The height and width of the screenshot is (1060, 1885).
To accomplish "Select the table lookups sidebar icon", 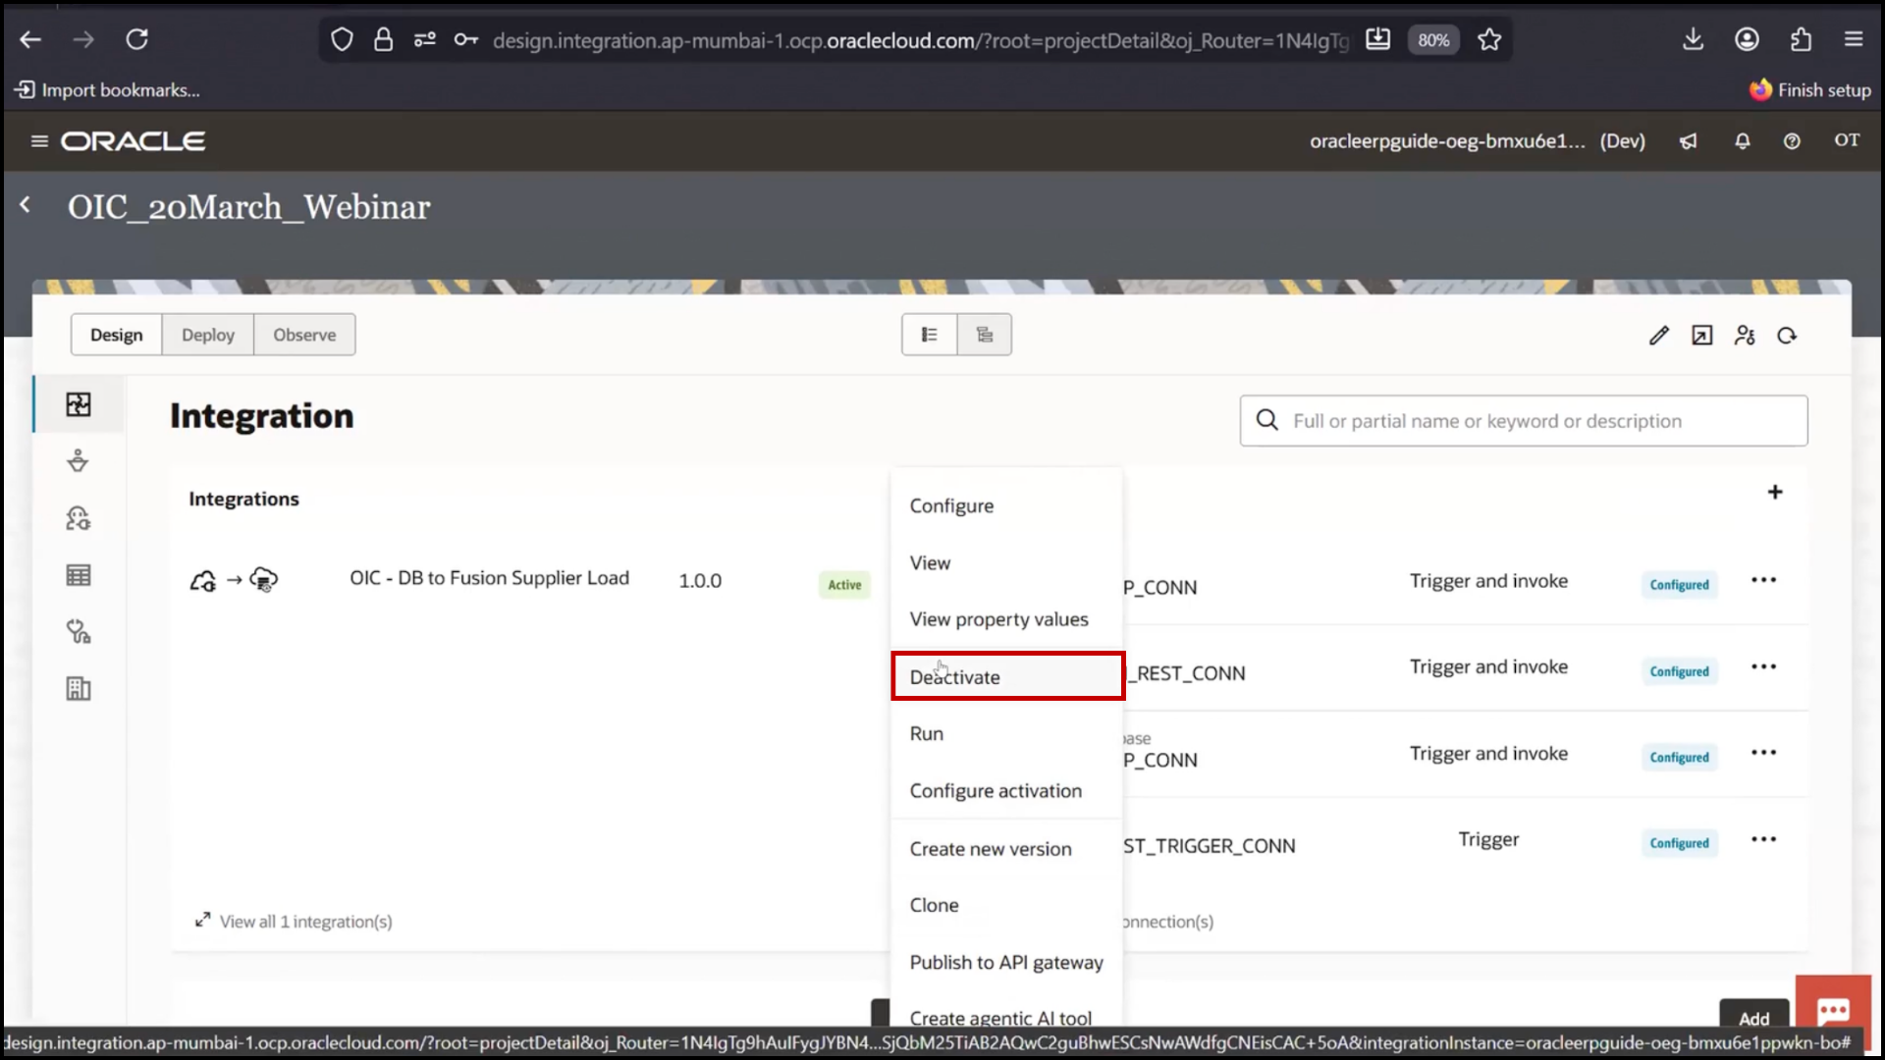I will 79,575.
